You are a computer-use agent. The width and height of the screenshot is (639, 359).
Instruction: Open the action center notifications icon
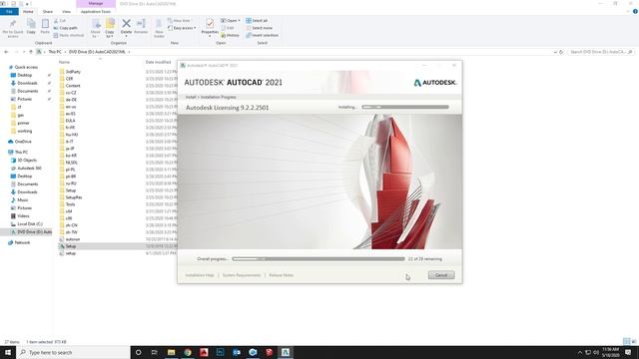[628, 352]
